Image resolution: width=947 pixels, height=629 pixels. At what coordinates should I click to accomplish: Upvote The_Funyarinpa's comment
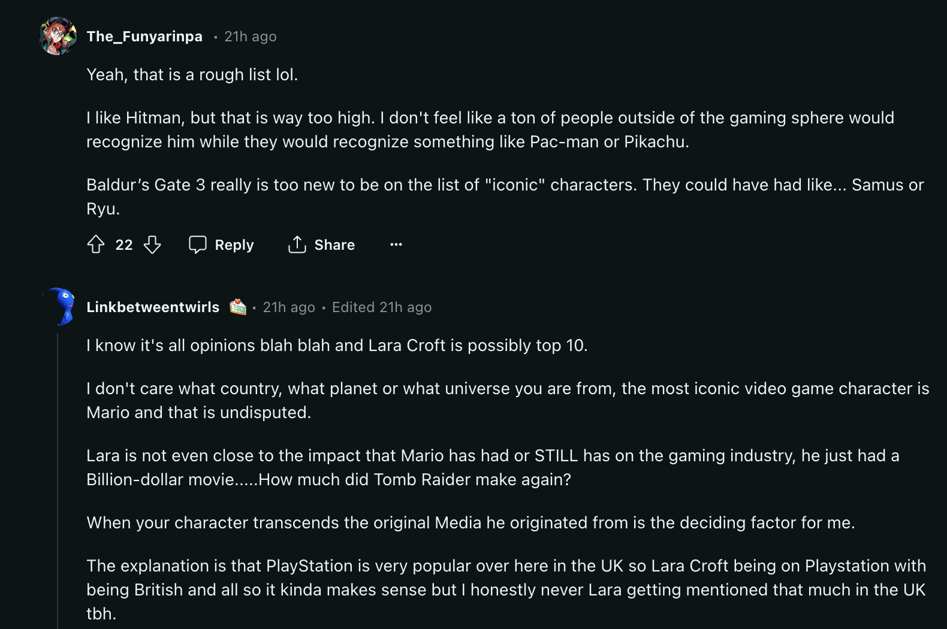(96, 244)
